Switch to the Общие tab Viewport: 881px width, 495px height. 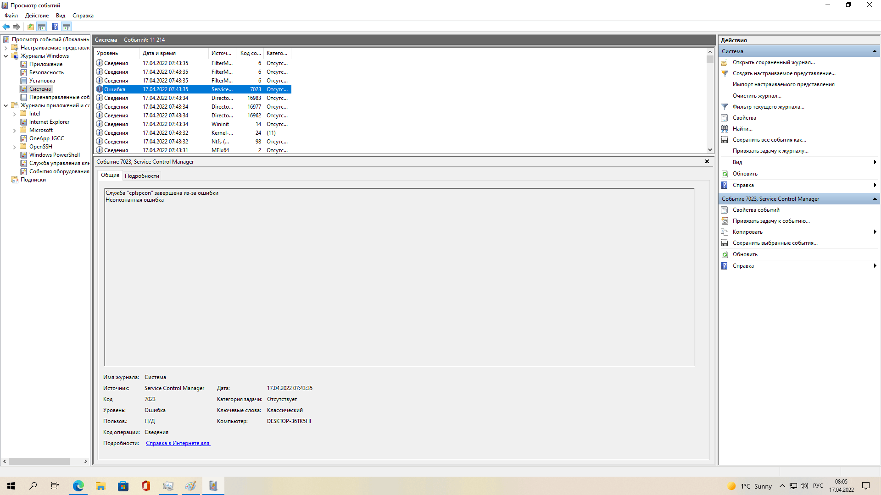(x=110, y=175)
